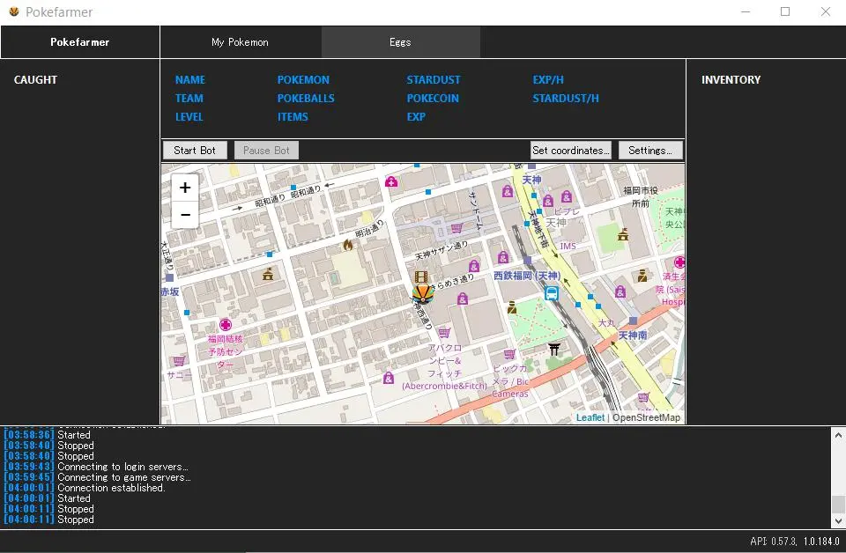Screen dimensions: 846x553
Task: Select the 赤坂 subway station square marker
Action: tap(169, 278)
